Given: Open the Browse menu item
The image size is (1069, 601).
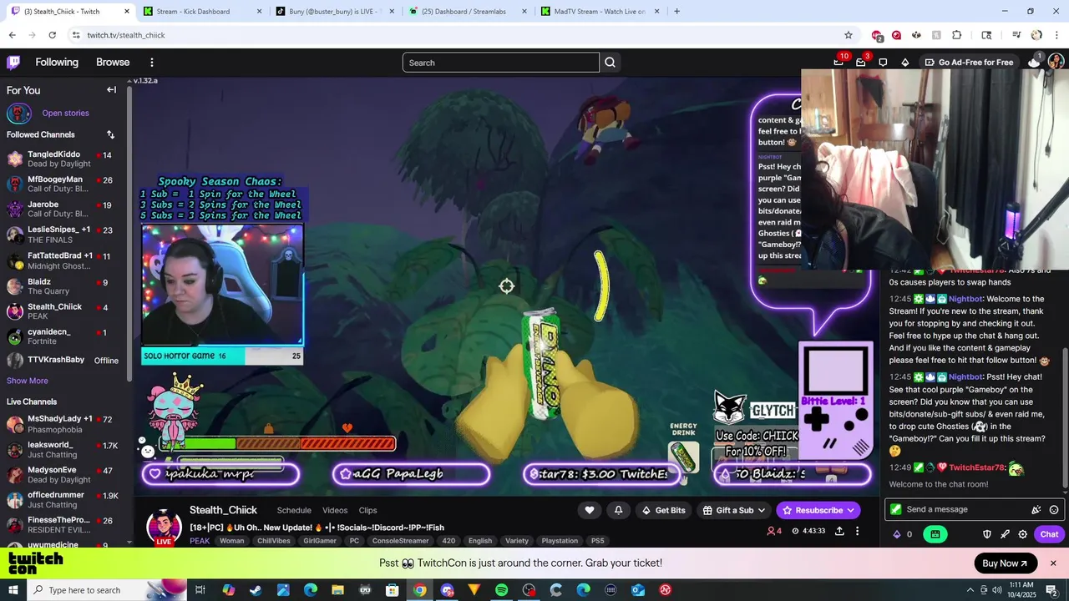Looking at the screenshot, I should coord(113,62).
